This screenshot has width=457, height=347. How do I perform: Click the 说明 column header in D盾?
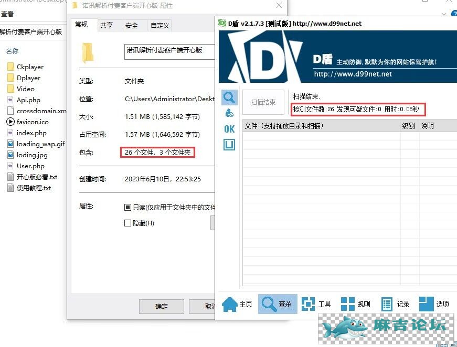[x=438, y=126]
